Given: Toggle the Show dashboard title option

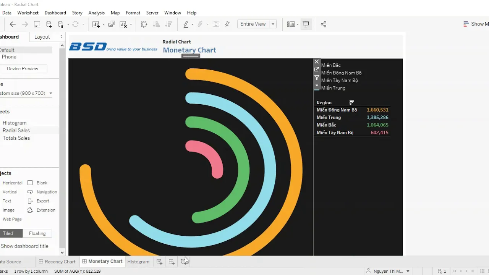Looking at the screenshot, I should click(x=24, y=246).
